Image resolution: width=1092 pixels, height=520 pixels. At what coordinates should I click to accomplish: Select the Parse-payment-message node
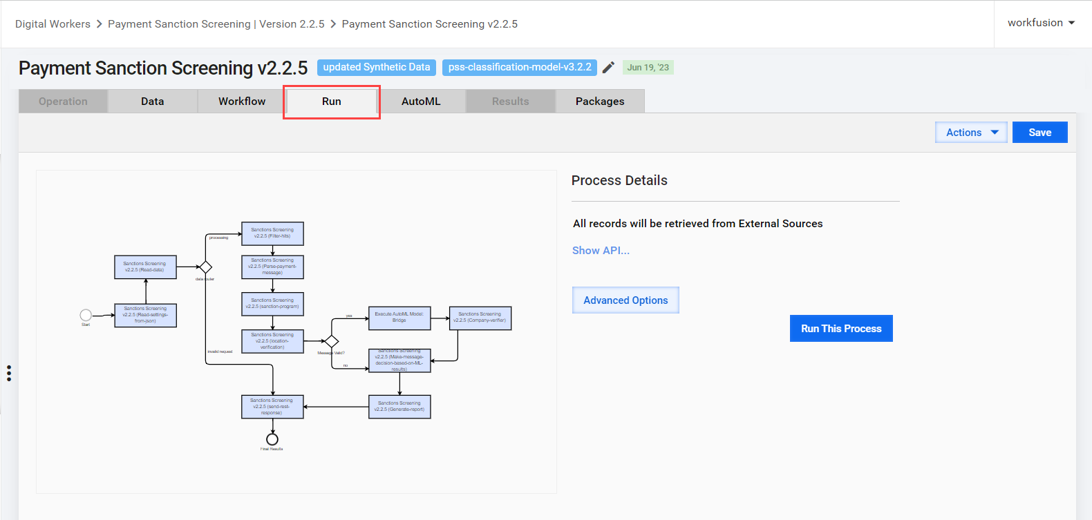[x=272, y=267]
